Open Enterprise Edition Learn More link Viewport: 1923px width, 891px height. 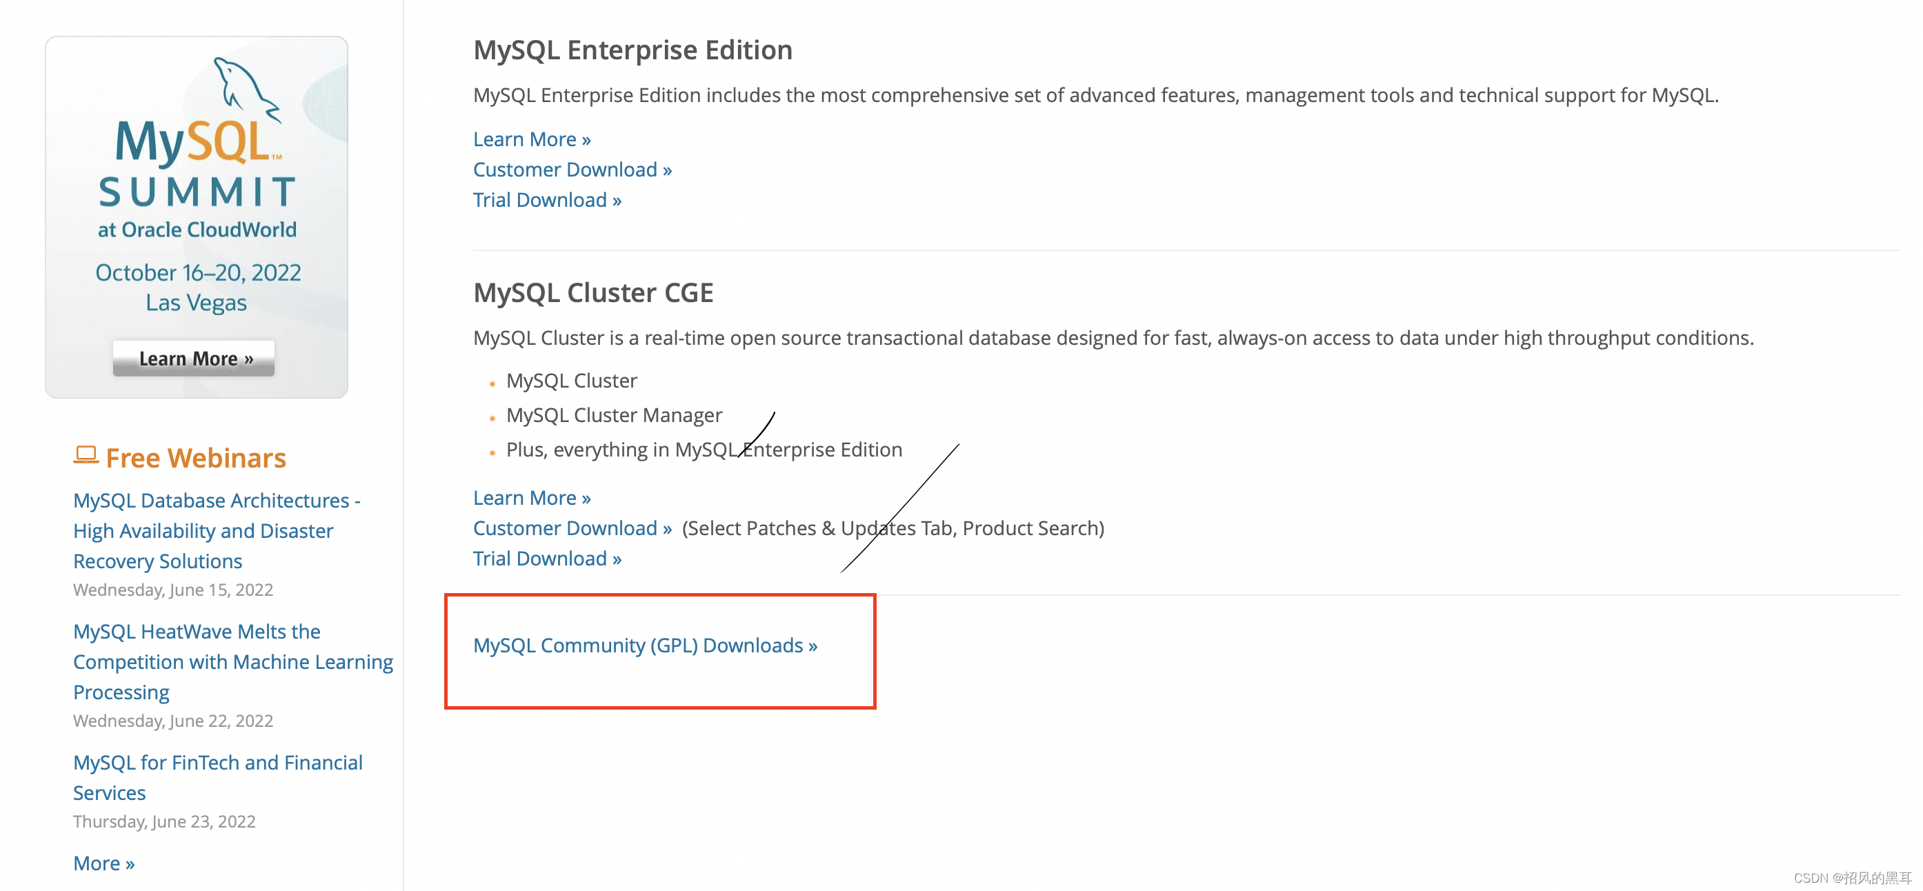(532, 139)
